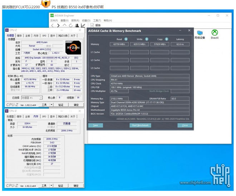Viewport: 236px width, 196px height.
Task: Open the 文件(F) menu in AIDA64
Action: tap(54, 20)
